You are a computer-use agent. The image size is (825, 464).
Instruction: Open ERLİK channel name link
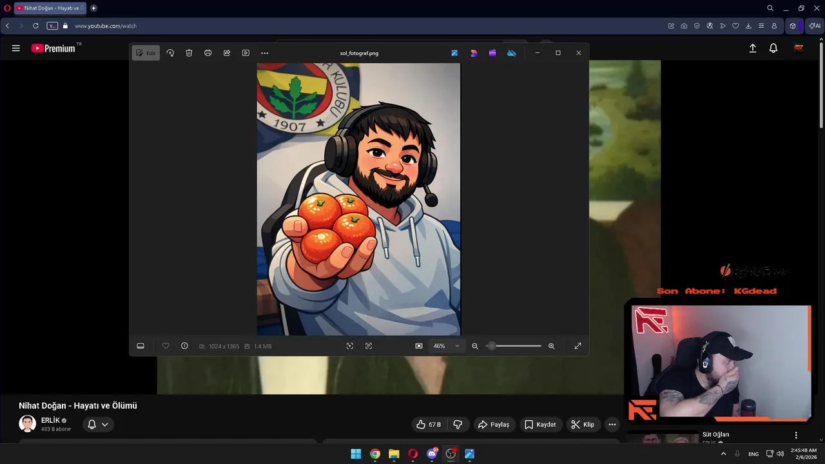coord(50,421)
